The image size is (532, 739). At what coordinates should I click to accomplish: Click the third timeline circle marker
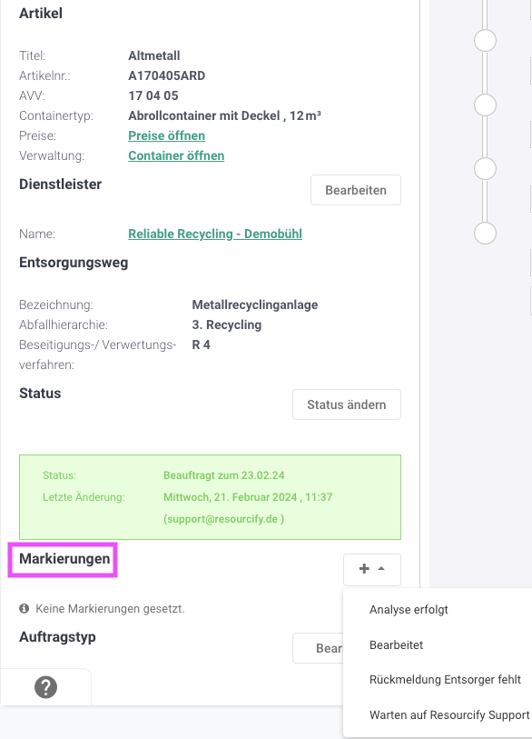(x=485, y=169)
